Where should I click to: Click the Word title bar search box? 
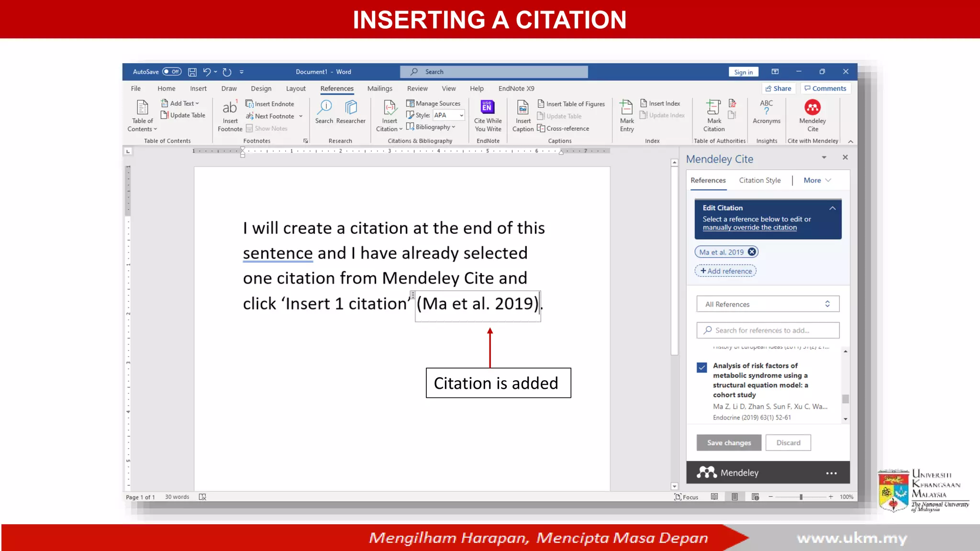click(494, 72)
